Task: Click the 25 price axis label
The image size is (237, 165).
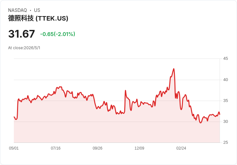Action: tap(225, 142)
